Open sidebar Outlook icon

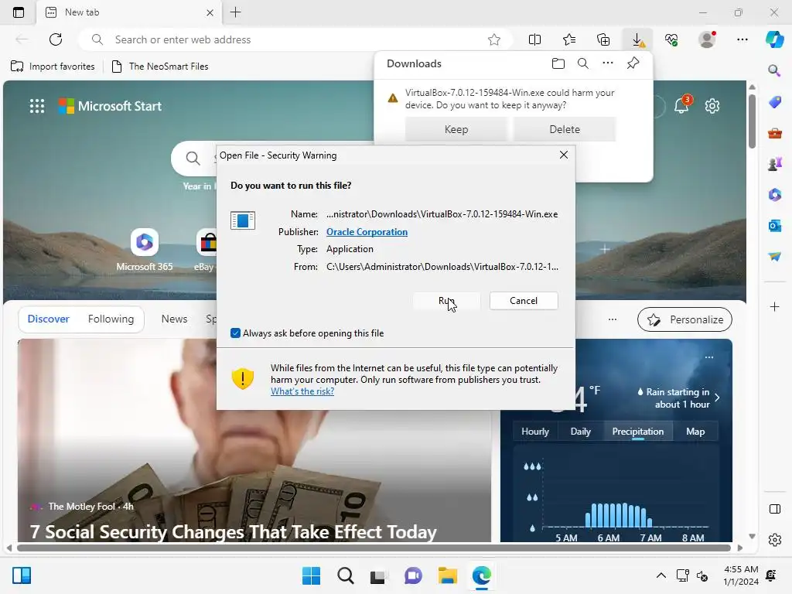point(774,225)
